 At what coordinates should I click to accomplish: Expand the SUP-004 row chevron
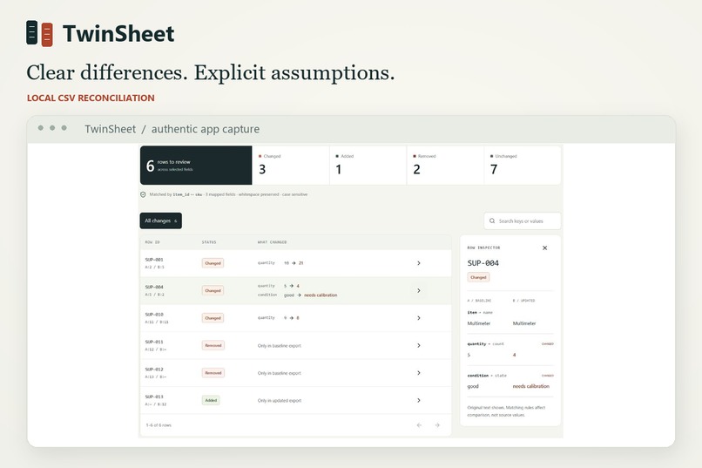point(419,291)
